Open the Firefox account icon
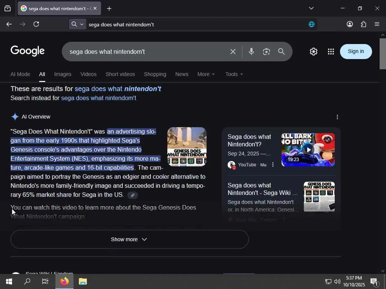The height and width of the screenshot is (289, 386). [x=349, y=24]
